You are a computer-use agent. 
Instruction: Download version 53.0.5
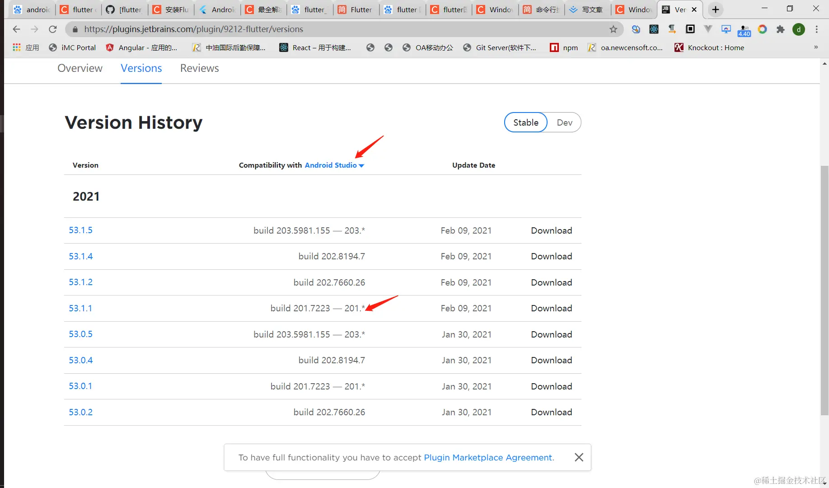point(551,334)
